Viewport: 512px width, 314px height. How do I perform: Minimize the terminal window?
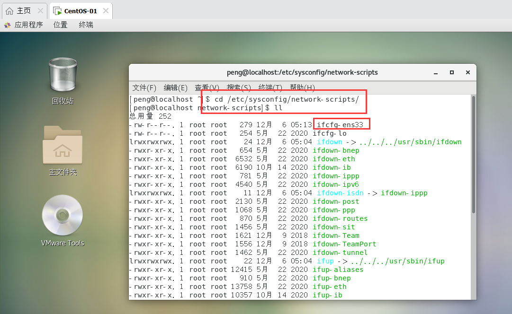(x=436, y=72)
